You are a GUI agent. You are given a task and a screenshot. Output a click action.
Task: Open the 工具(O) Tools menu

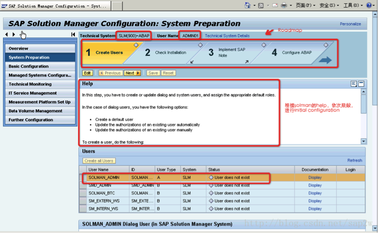(x=353, y=5)
